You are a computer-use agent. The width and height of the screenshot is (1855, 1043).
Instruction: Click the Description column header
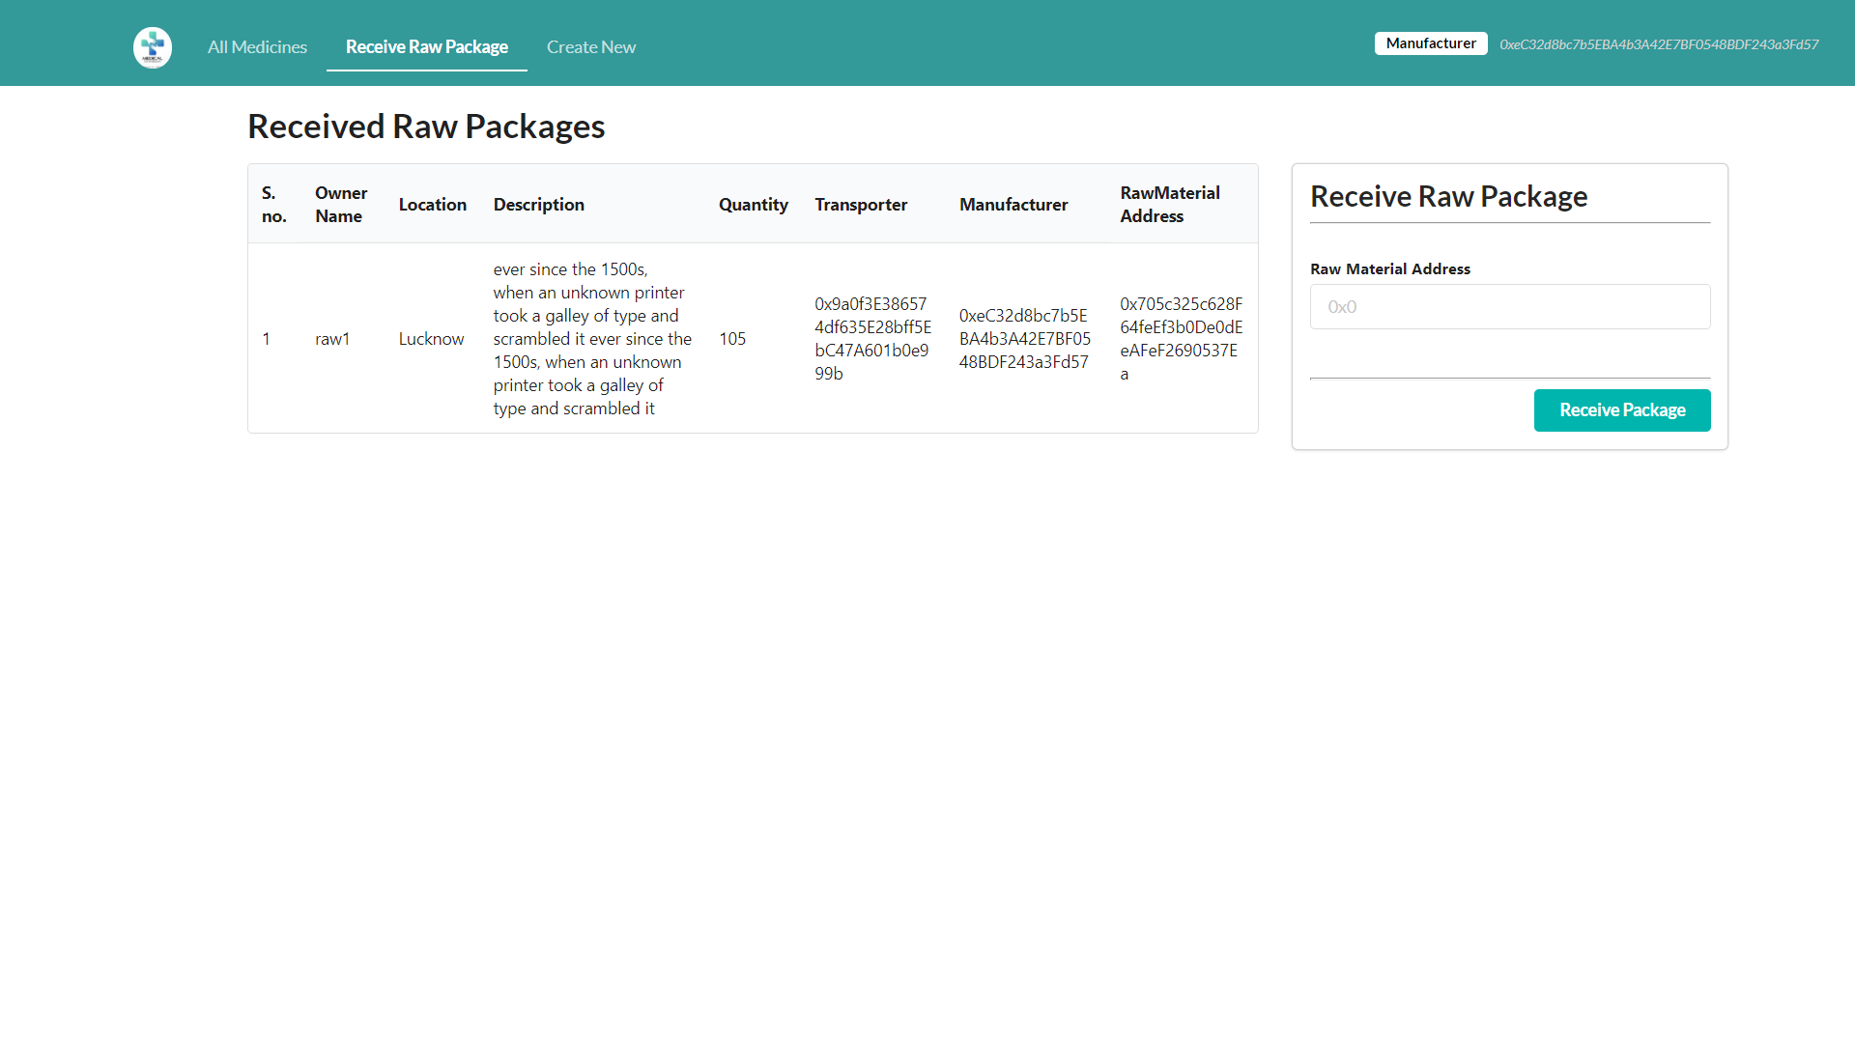click(538, 204)
